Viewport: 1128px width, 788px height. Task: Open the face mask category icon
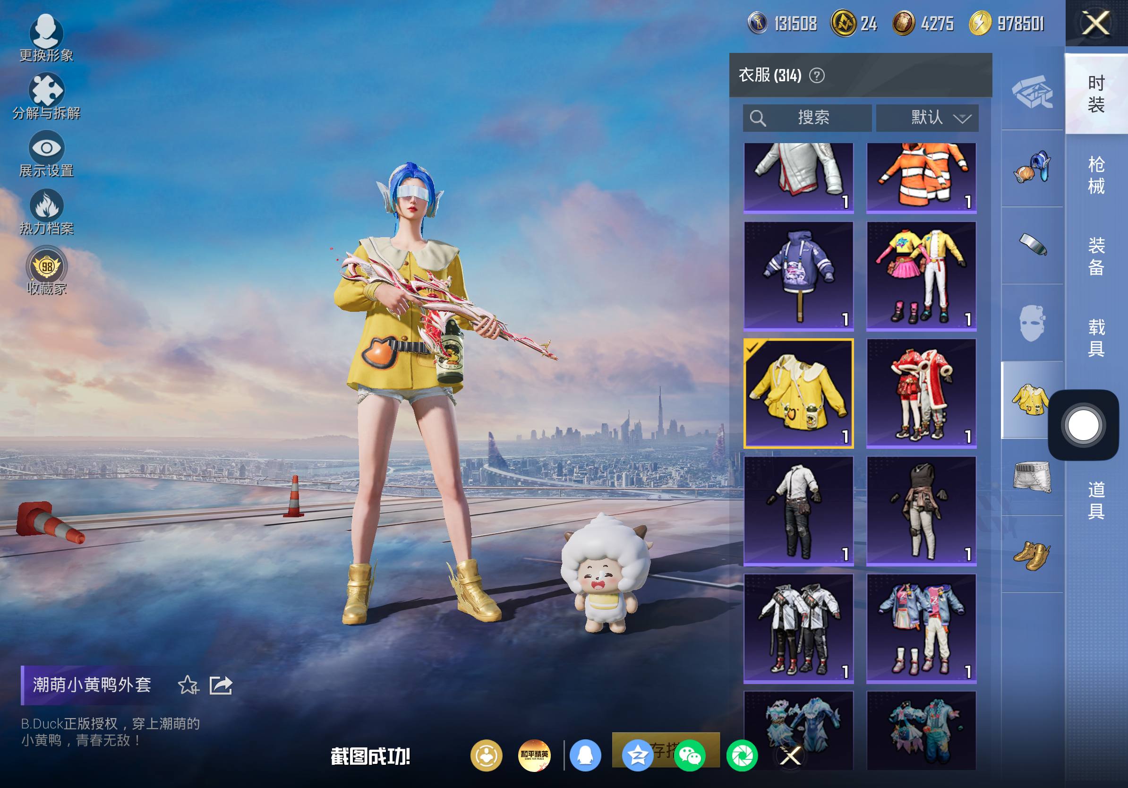(1032, 322)
